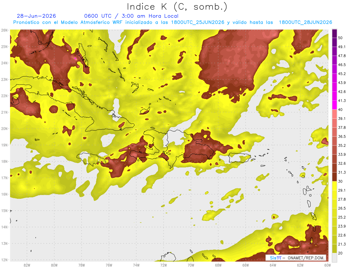The height and width of the screenshot is (269, 348).
Task: Click the legend value "40"
Action: pyautogui.click(x=340, y=110)
